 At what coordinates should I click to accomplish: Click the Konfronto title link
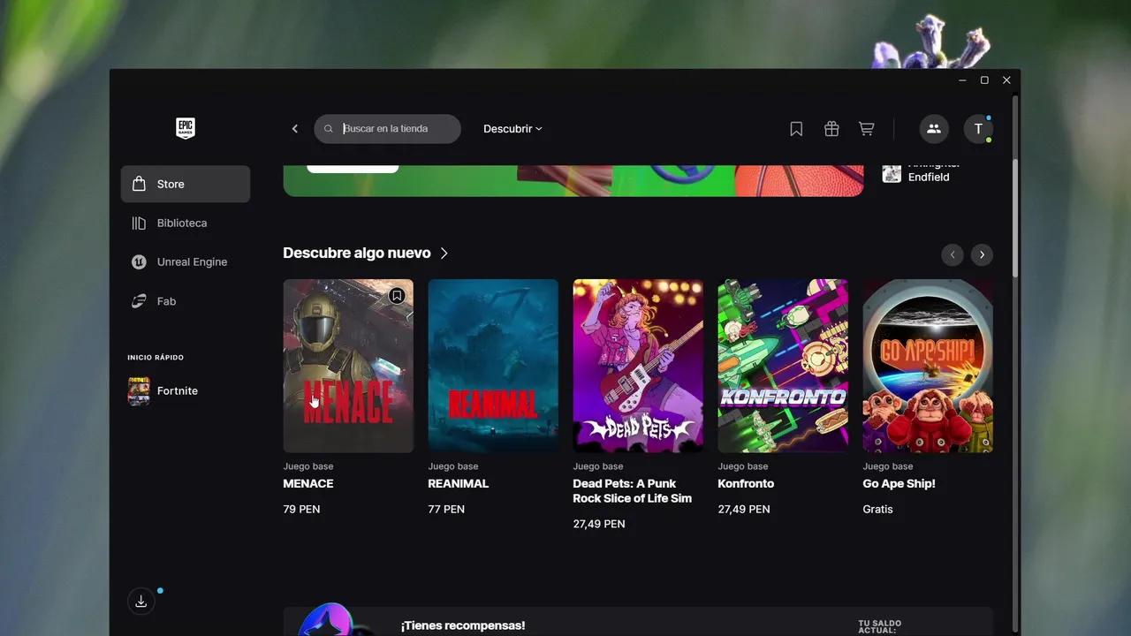[746, 484]
